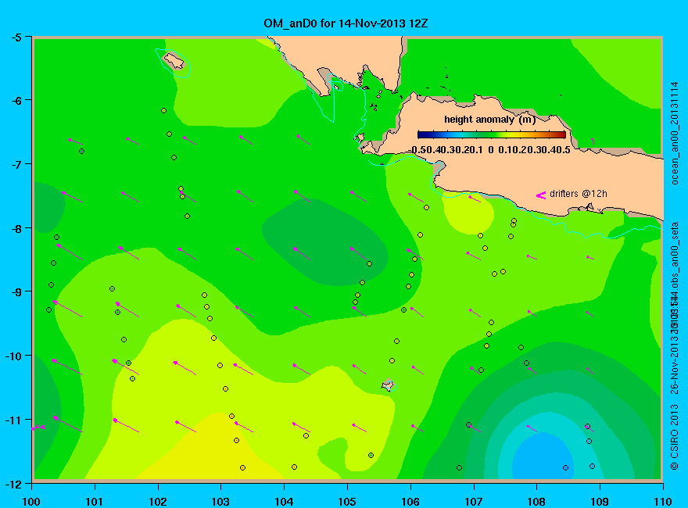Click longitude axis label 109
688x508 pixels.
(600, 502)
